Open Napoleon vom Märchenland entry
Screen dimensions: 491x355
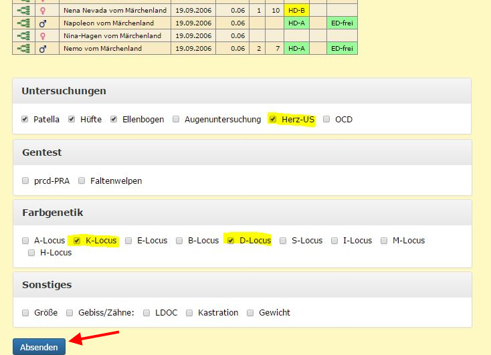(x=108, y=23)
